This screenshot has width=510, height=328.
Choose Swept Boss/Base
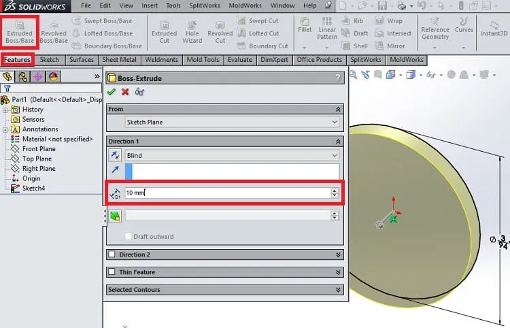pos(102,21)
